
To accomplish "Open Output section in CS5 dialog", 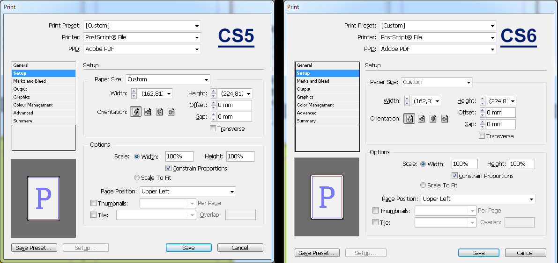I will click(44, 89).
